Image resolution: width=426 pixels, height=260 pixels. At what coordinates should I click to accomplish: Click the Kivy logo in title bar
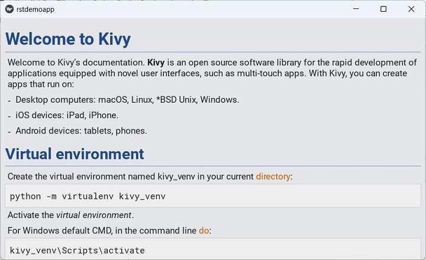click(9, 9)
